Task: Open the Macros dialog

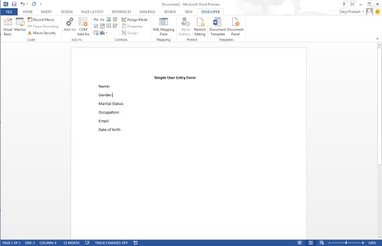Action: (x=20, y=25)
